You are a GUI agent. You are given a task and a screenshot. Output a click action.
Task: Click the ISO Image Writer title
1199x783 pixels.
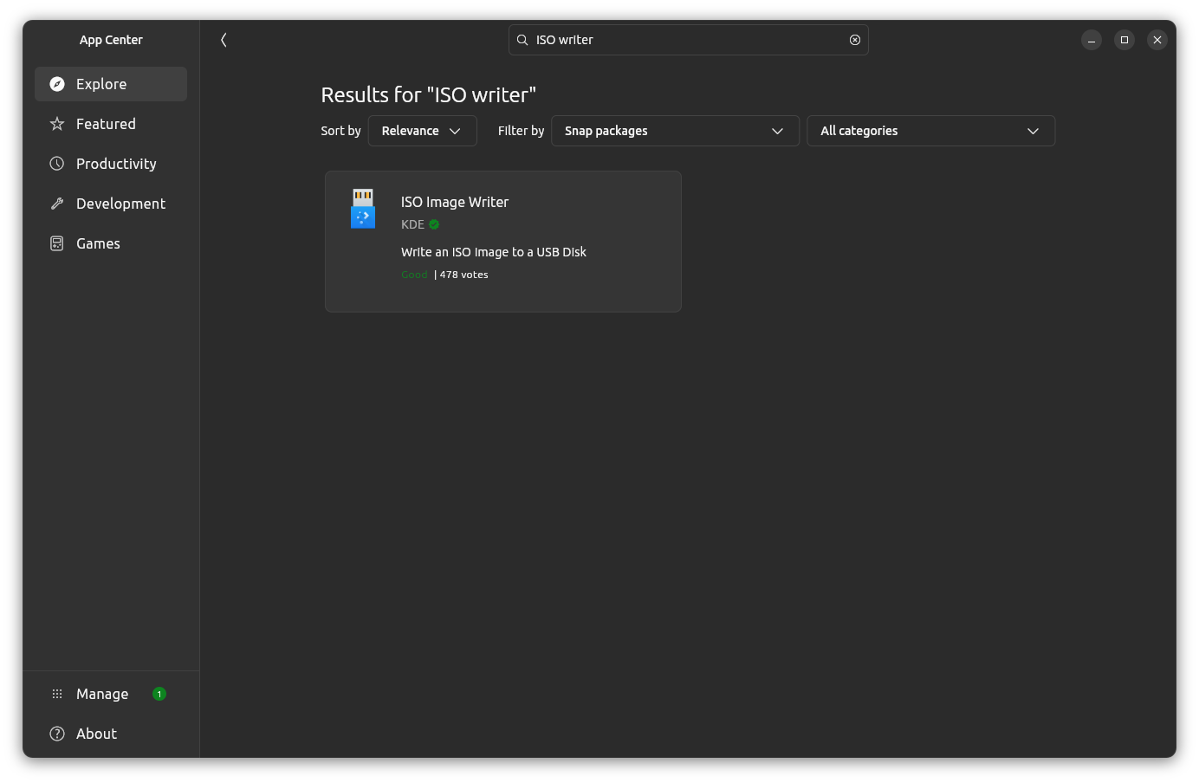(455, 202)
